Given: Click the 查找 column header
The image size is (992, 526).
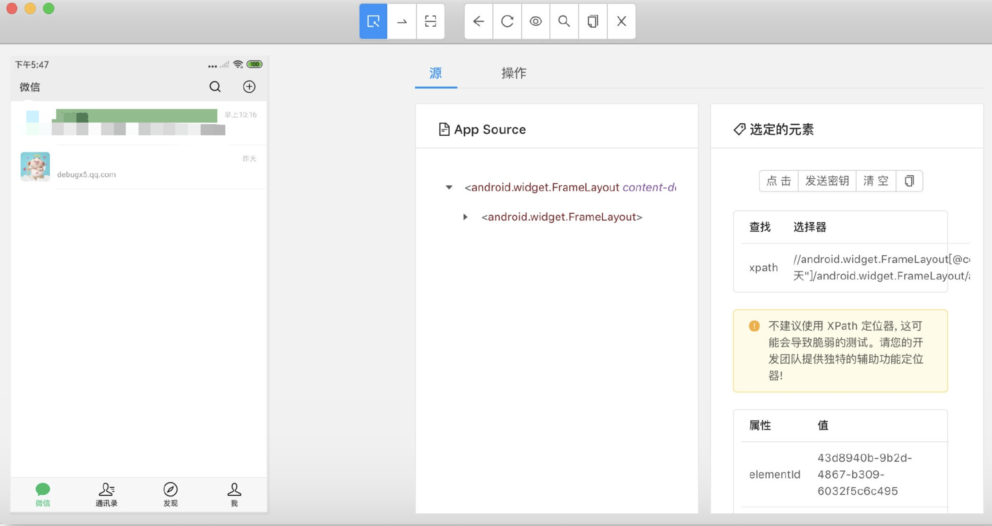Looking at the screenshot, I should [760, 227].
